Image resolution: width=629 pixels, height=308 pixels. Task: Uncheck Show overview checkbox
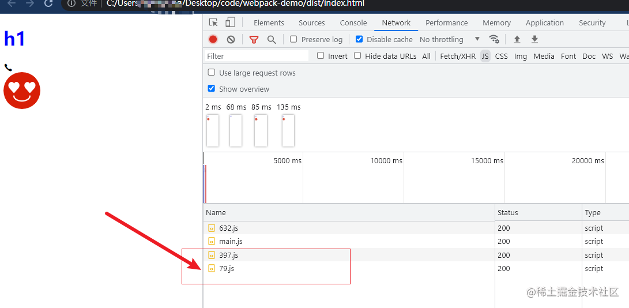211,88
